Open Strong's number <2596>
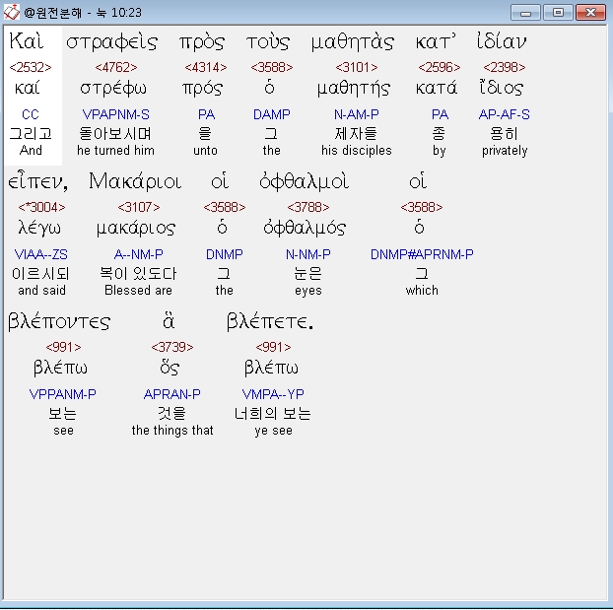This screenshot has height=610, width=613. 439,67
